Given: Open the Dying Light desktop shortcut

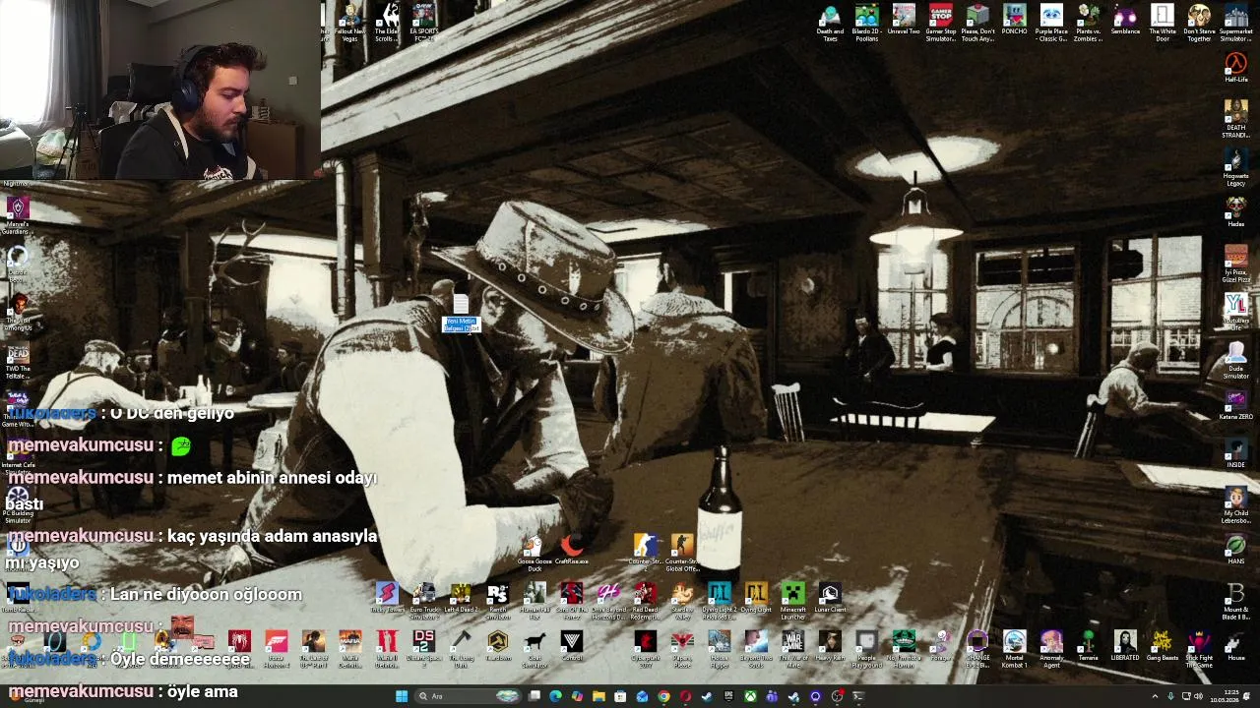Looking at the screenshot, I should pos(756,598).
